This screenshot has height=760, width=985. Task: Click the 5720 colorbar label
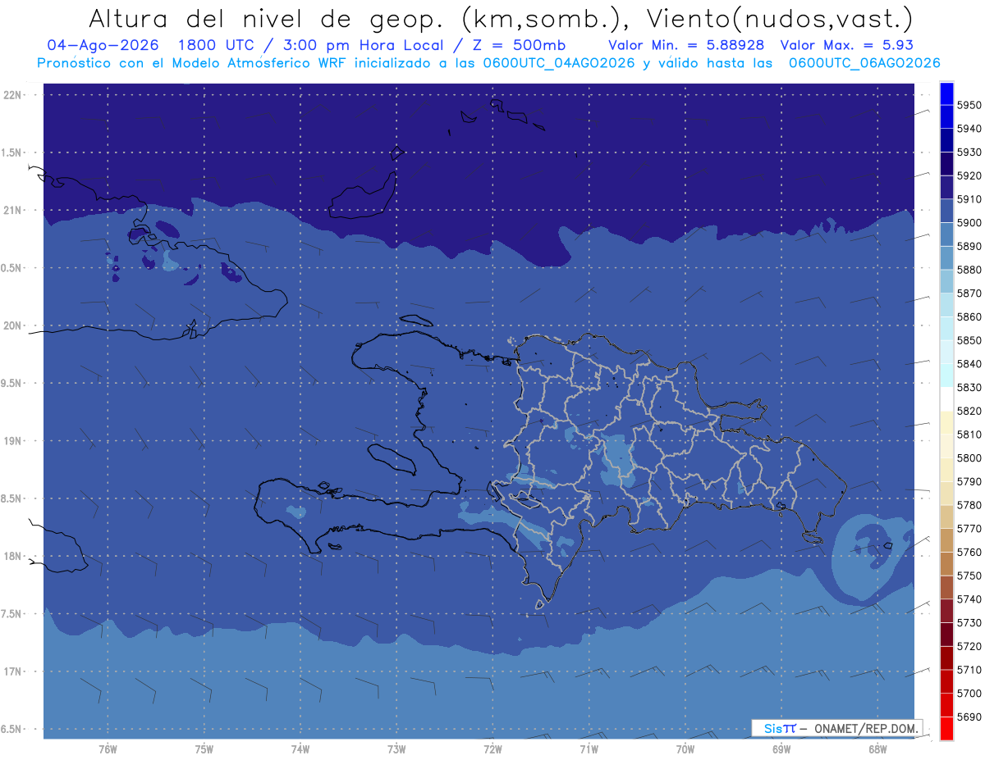(969, 646)
